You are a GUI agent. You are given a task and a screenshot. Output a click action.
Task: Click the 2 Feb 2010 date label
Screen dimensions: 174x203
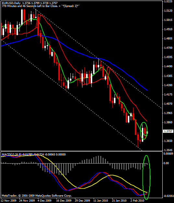[137, 200]
